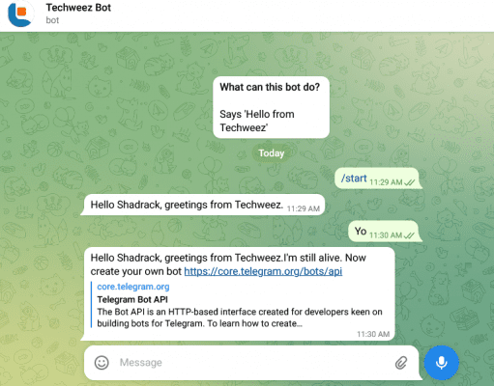Viewport: 494px width, 386px height.
Task: Click the paperclip attach file icon
Action: pyautogui.click(x=401, y=363)
